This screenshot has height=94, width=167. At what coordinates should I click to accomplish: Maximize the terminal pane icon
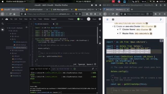[x=93, y=69]
